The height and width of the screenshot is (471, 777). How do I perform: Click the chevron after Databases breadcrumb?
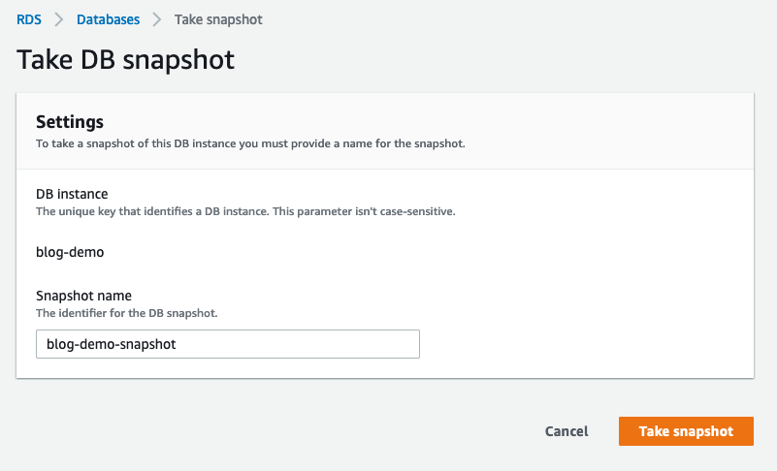point(157,19)
